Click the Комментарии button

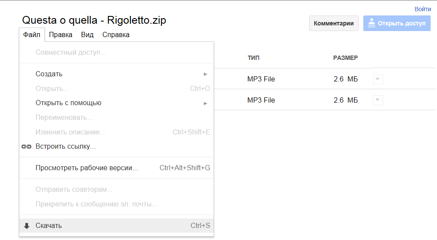(334, 23)
